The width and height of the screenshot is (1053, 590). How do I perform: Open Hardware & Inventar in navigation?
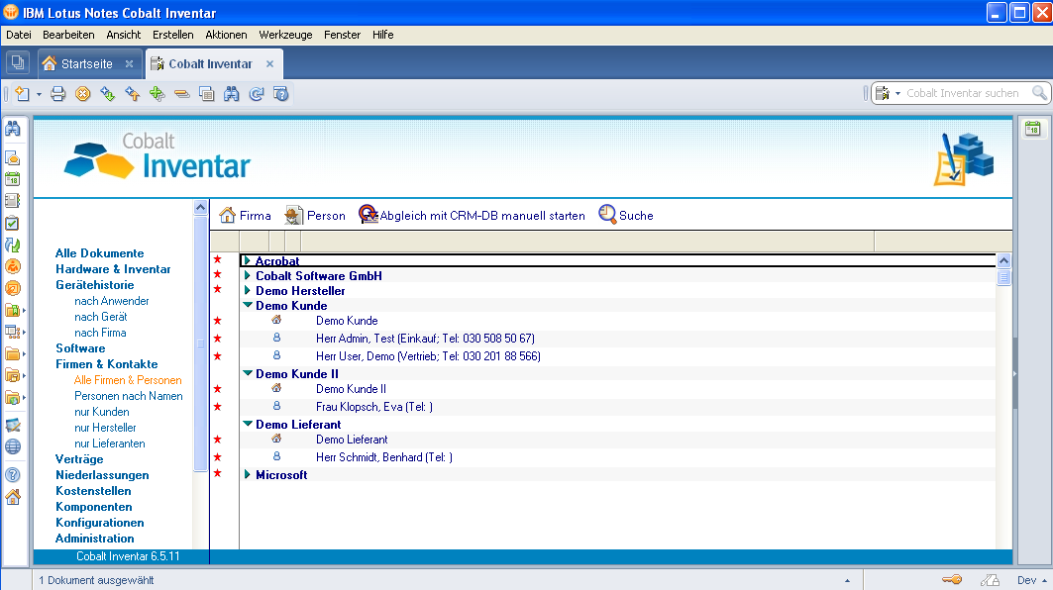[x=113, y=269]
